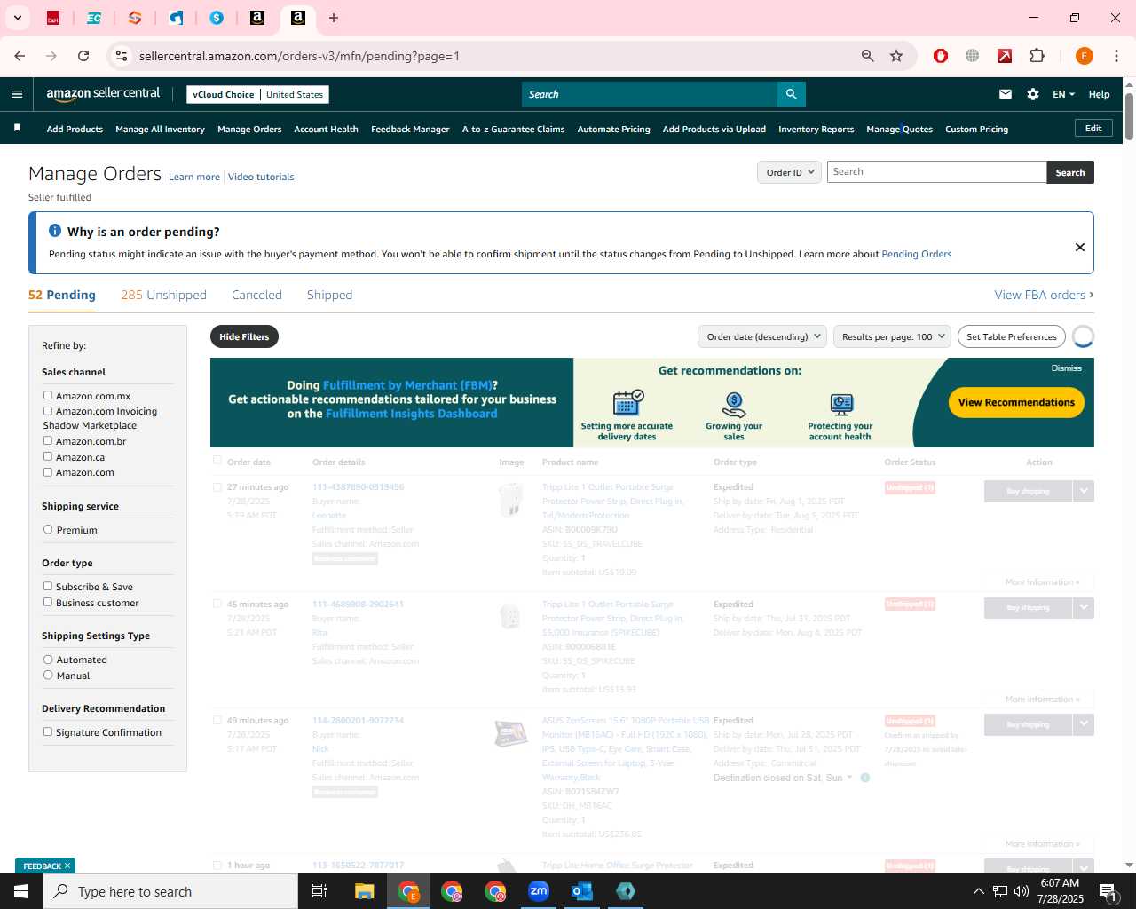Open the View FBA orders link
The height and width of the screenshot is (909, 1136).
(x=1044, y=295)
